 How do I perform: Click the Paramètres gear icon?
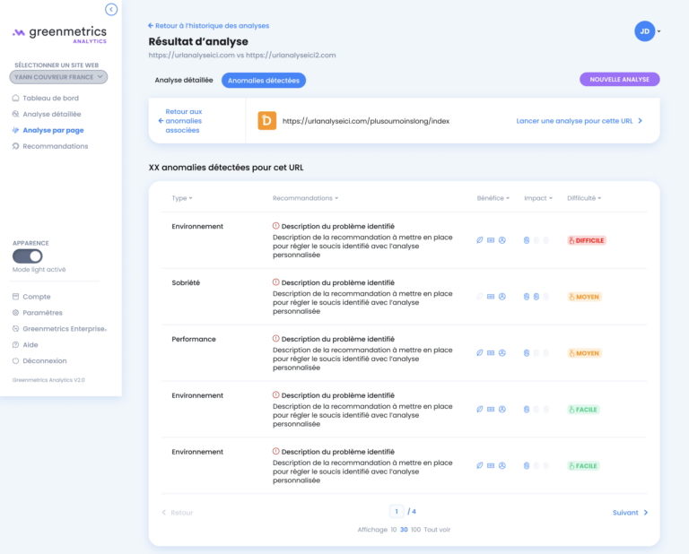tap(15, 313)
